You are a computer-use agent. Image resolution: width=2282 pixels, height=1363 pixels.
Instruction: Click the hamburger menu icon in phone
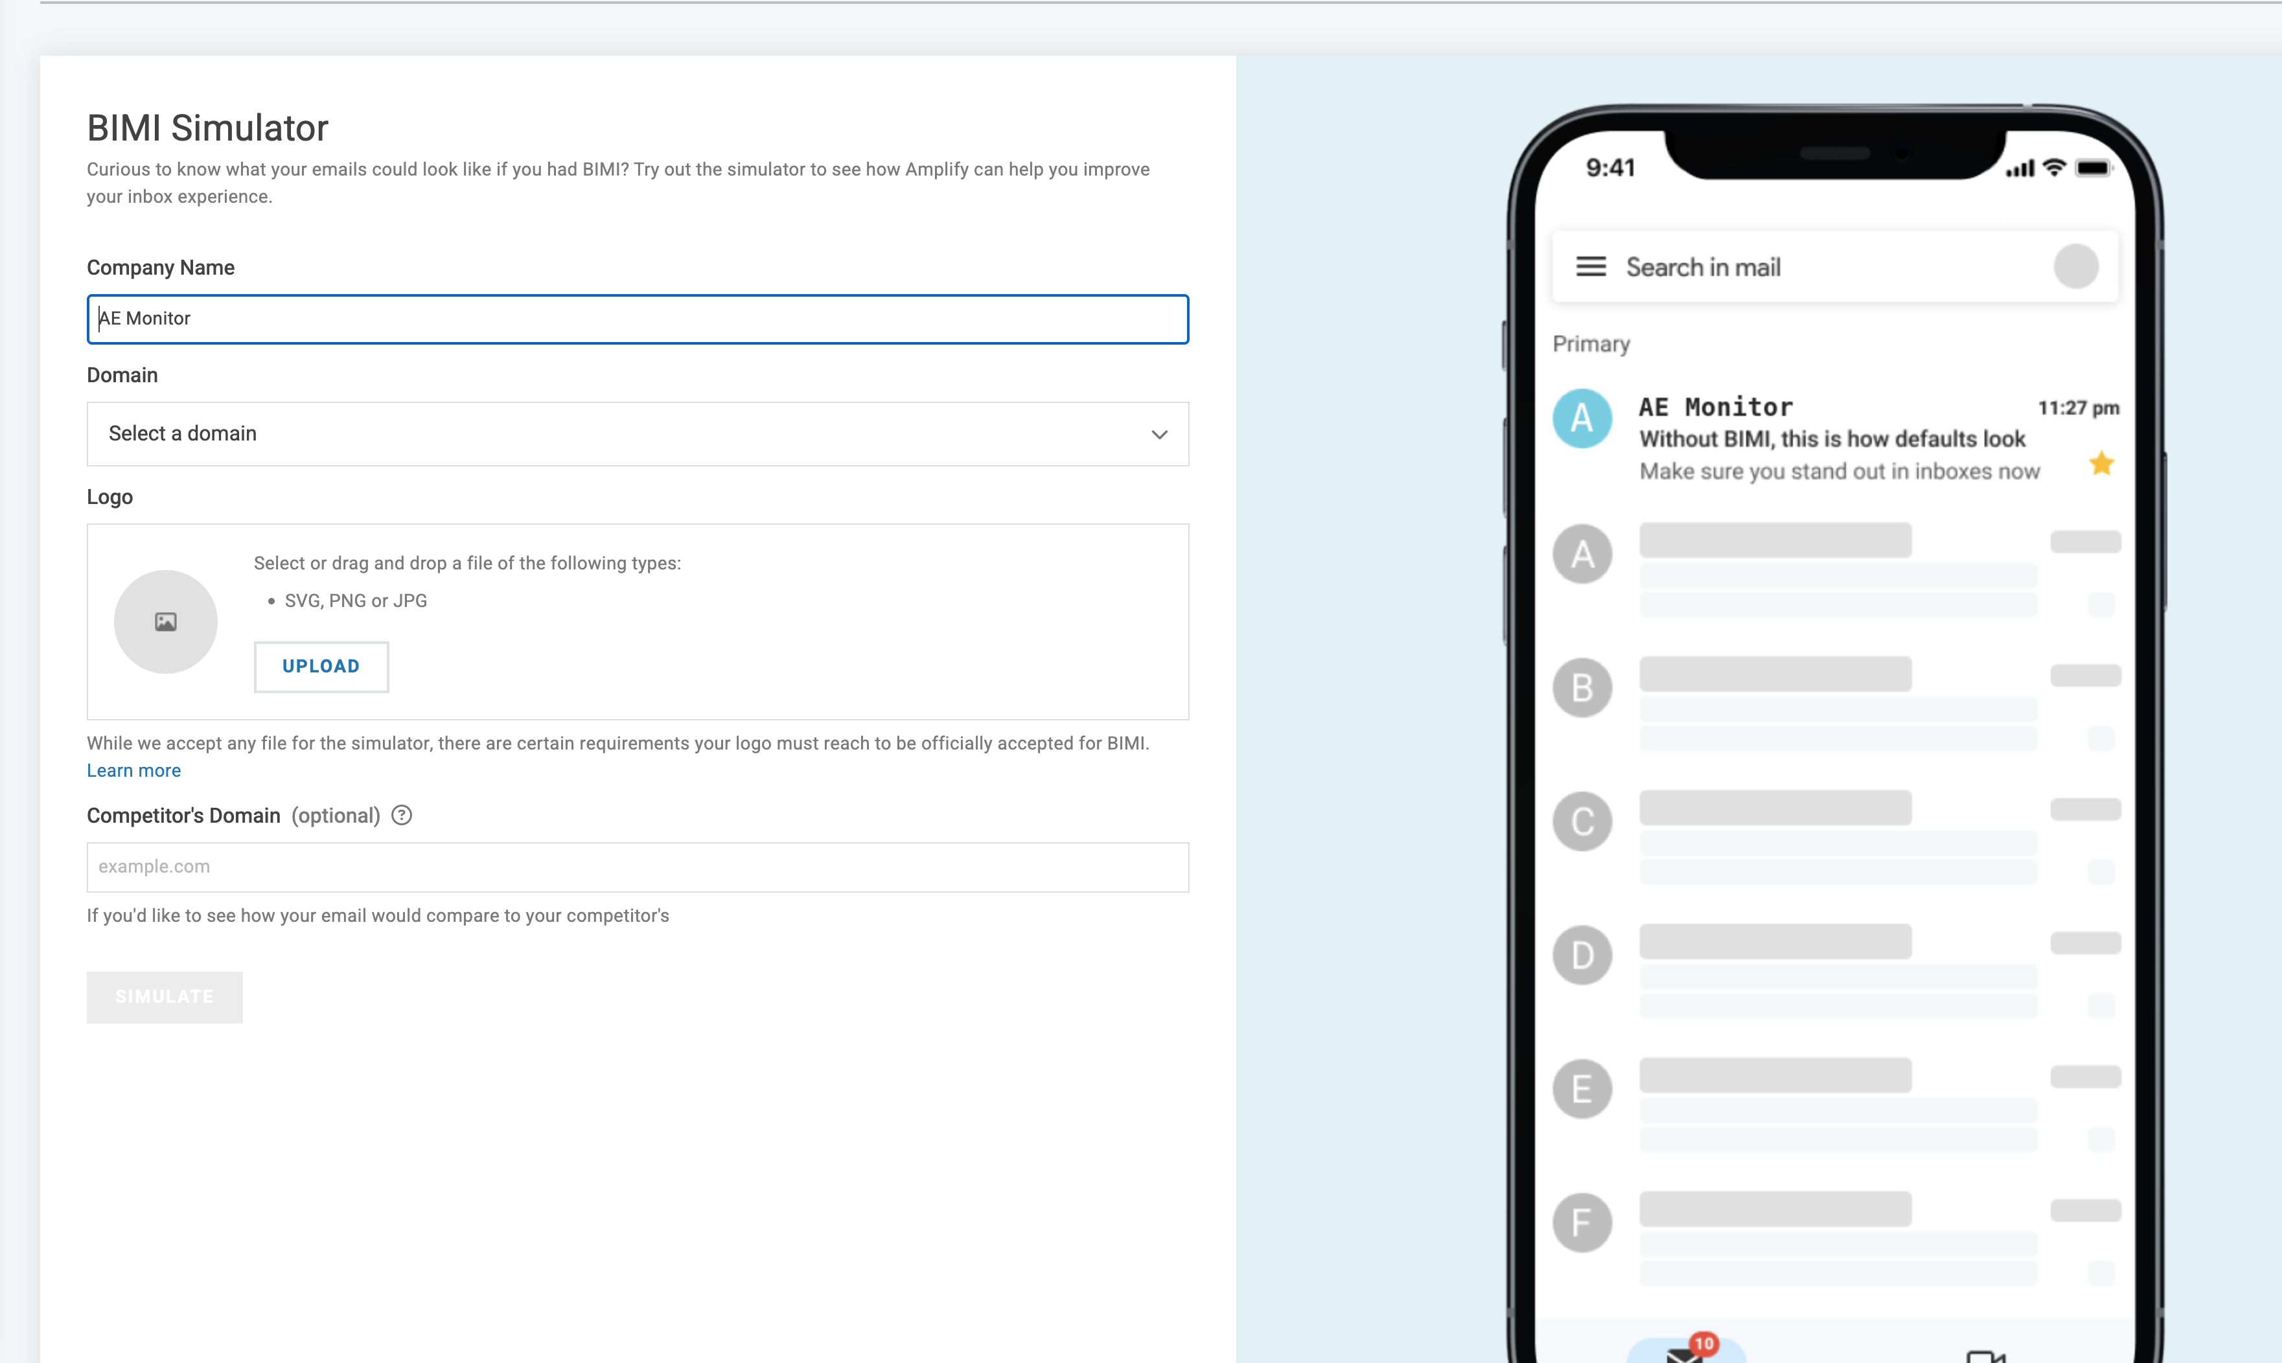click(1590, 266)
